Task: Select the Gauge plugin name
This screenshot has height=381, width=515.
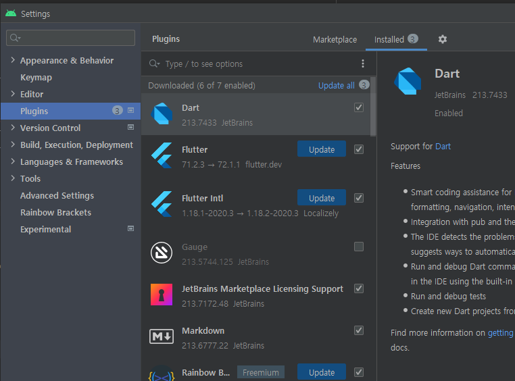Action: tap(195, 247)
